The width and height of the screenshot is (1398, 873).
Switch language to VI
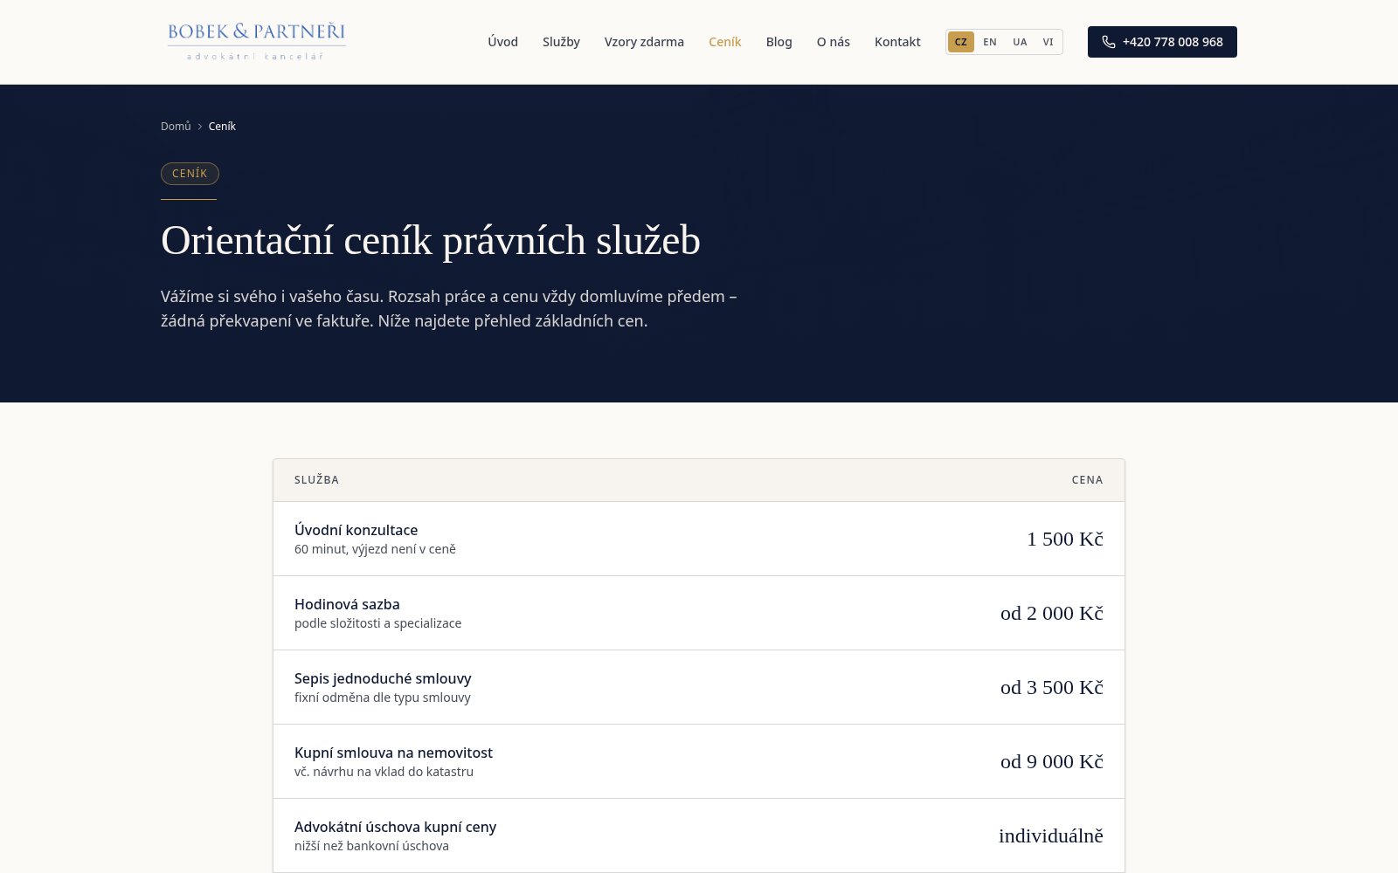1048,42
